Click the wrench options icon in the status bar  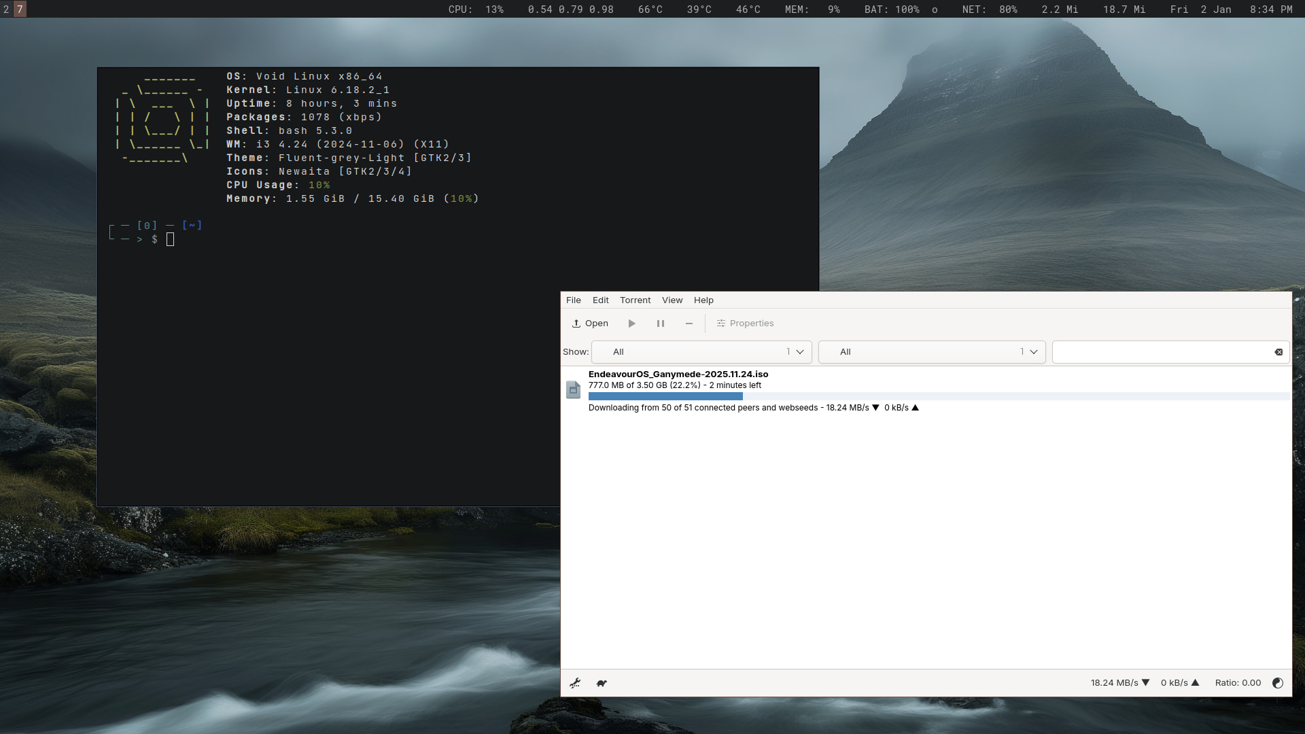pos(575,683)
